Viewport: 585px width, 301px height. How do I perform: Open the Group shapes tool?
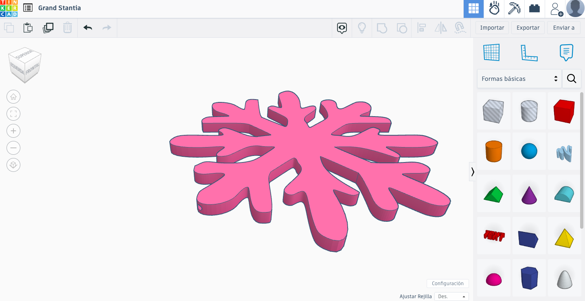pos(382,28)
